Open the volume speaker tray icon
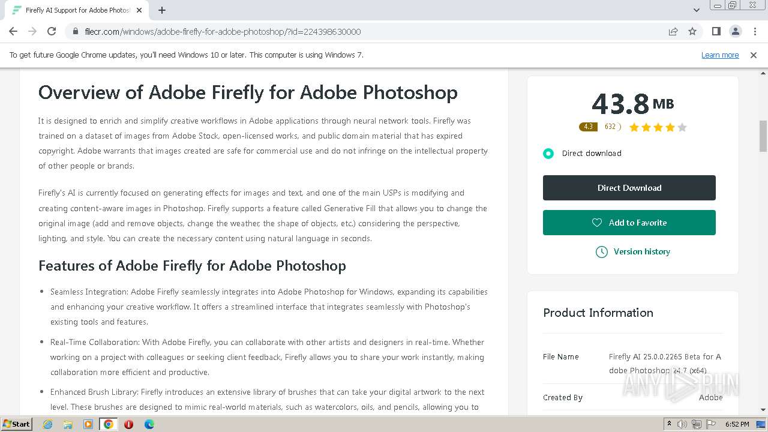Image resolution: width=768 pixels, height=432 pixels. tap(682, 424)
